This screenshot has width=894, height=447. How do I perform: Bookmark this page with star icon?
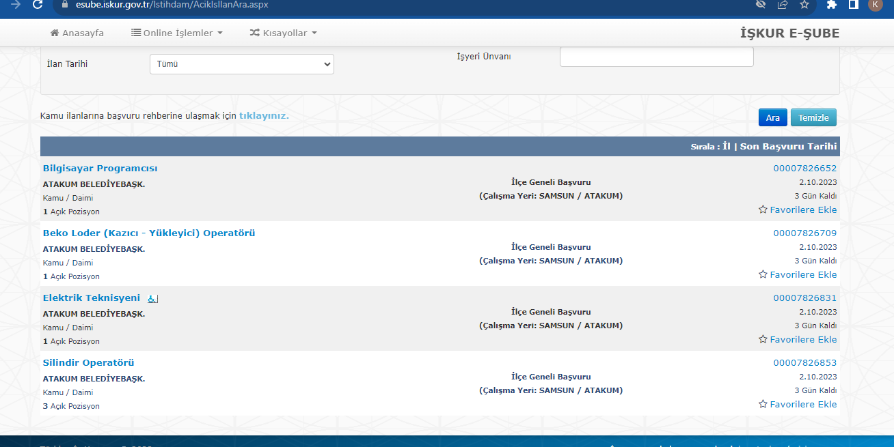[804, 4]
